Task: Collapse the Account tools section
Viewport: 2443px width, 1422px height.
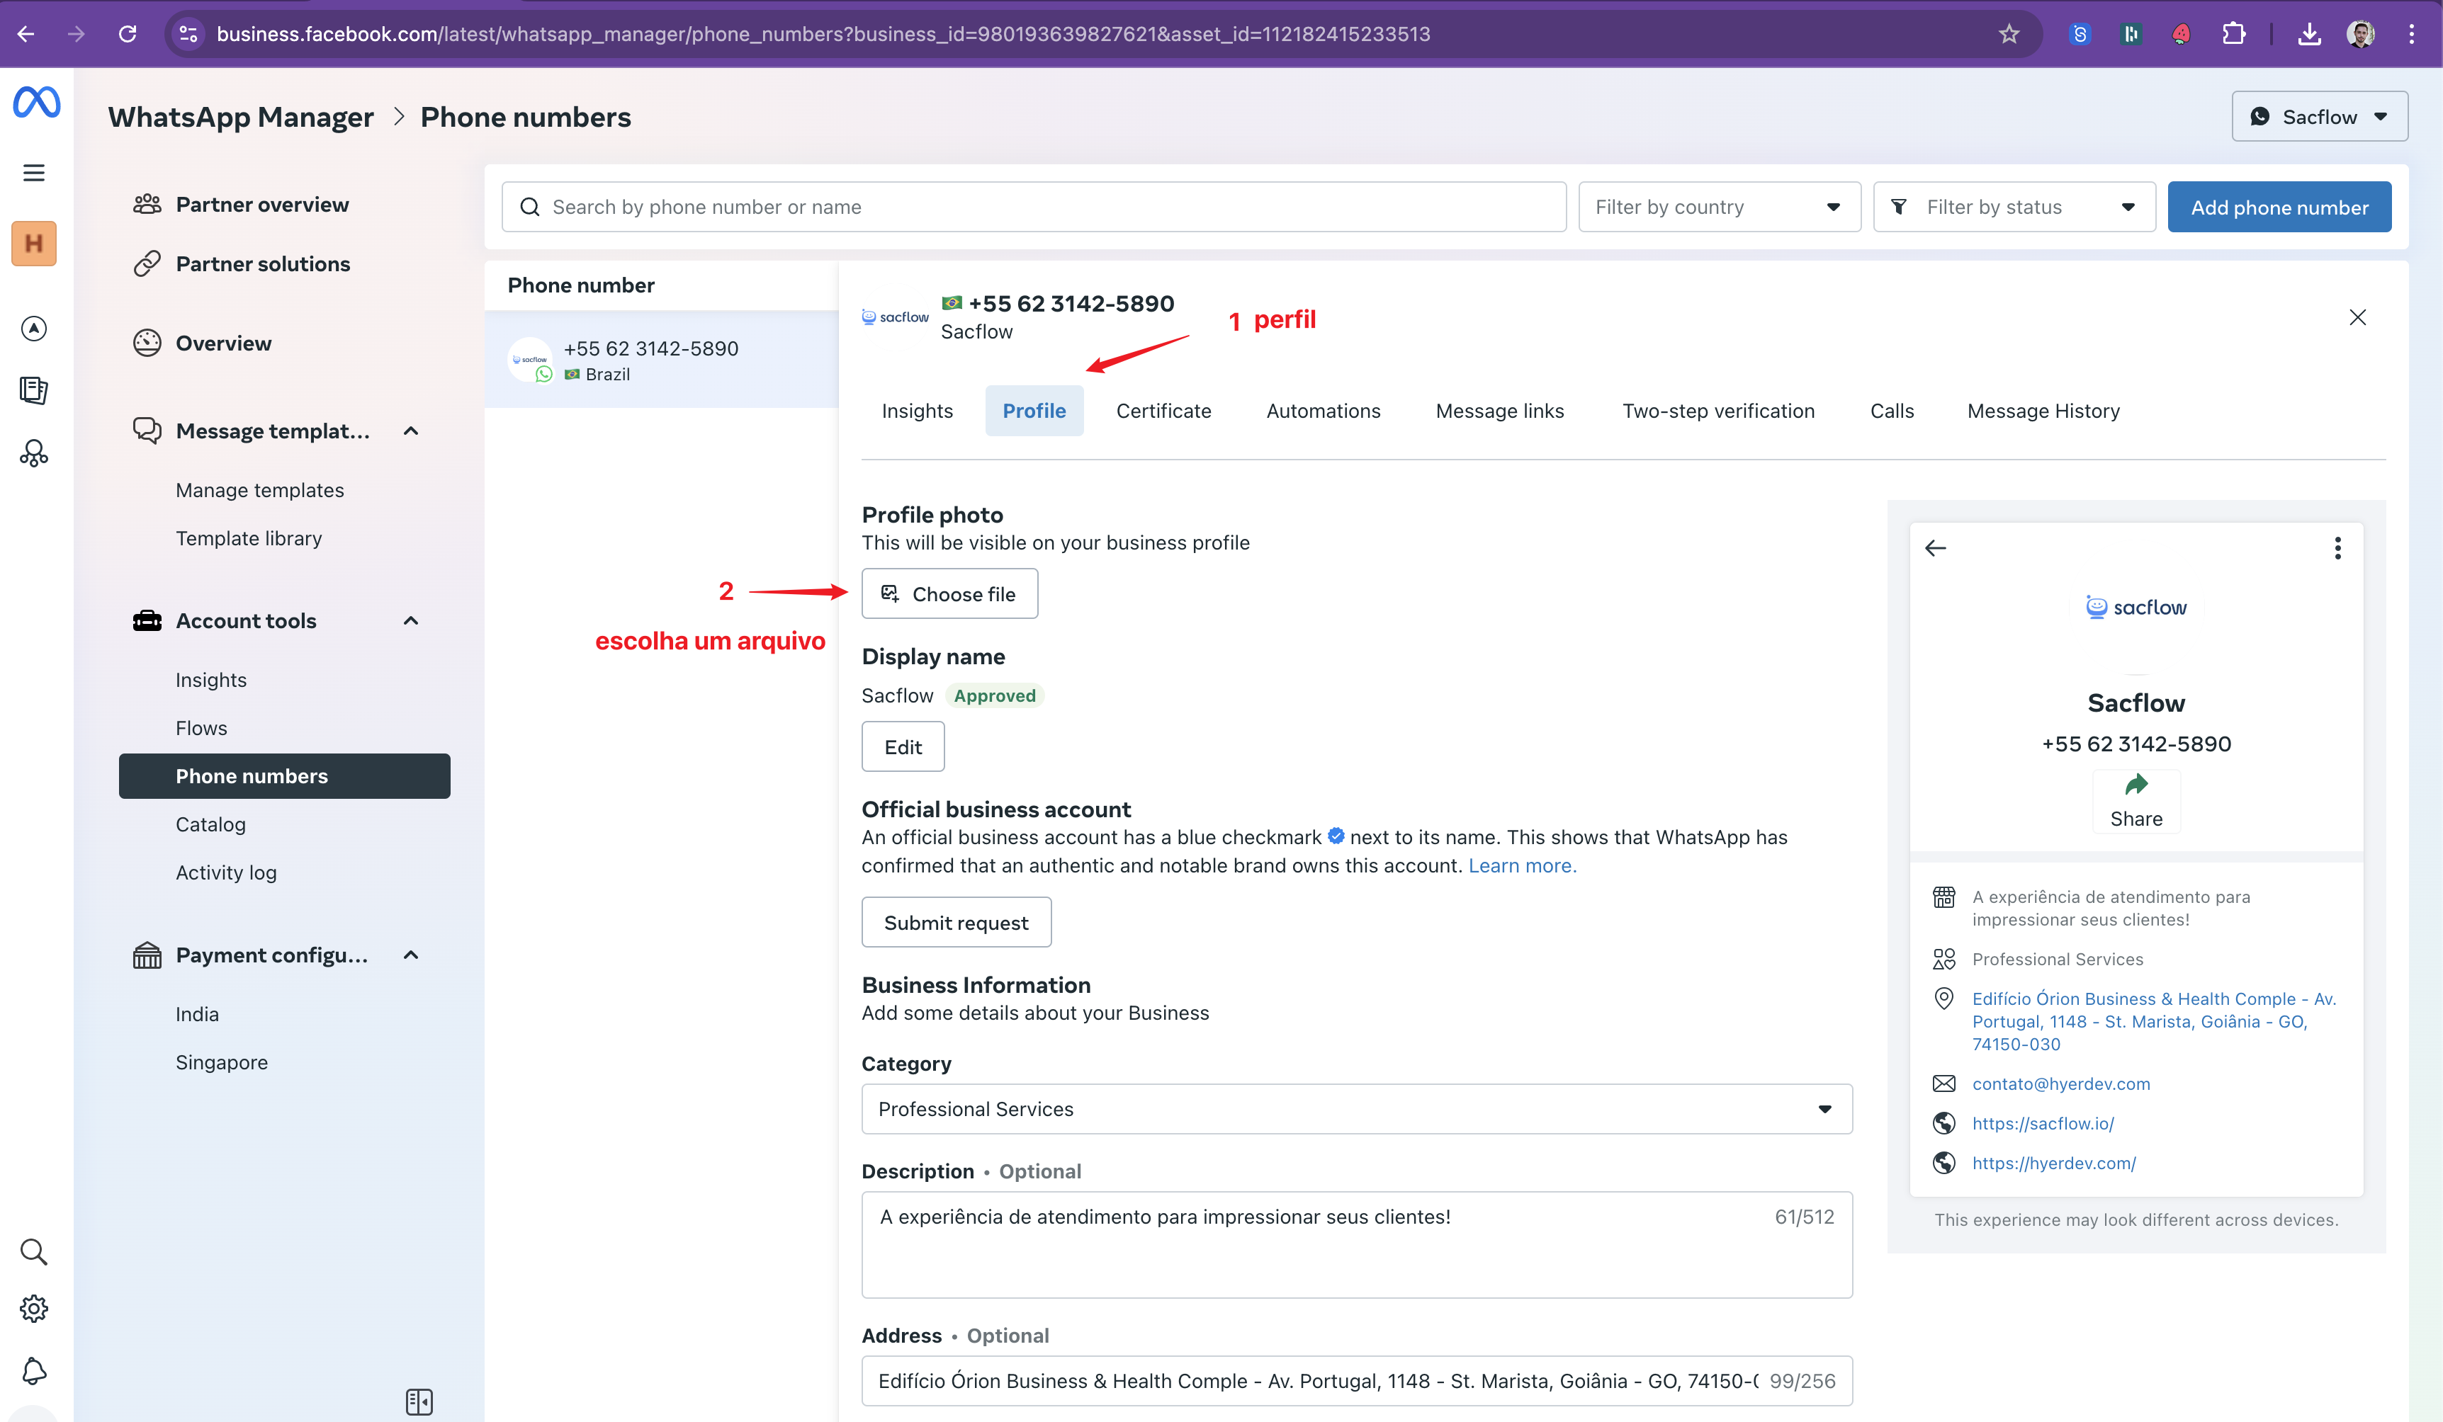Action: point(411,621)
